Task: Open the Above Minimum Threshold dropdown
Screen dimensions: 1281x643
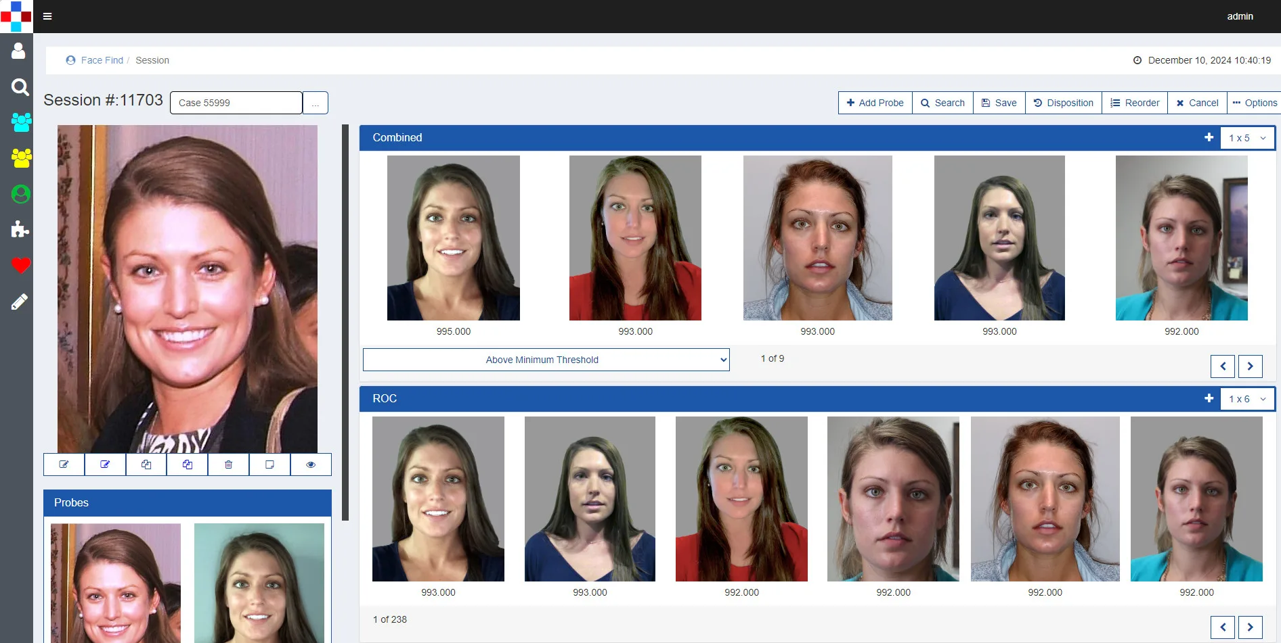Action: coord(546,360)
